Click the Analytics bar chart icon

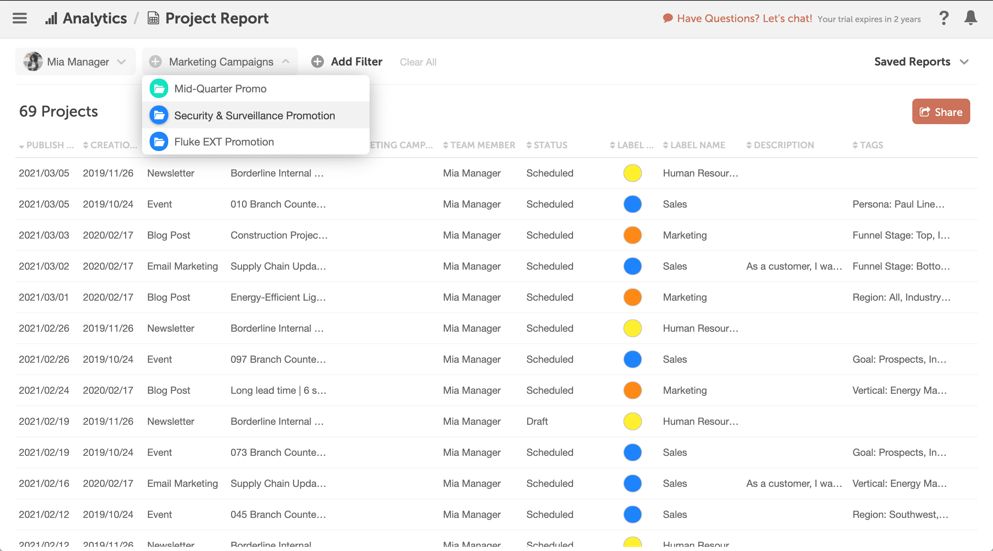click(x=51, y=18)
